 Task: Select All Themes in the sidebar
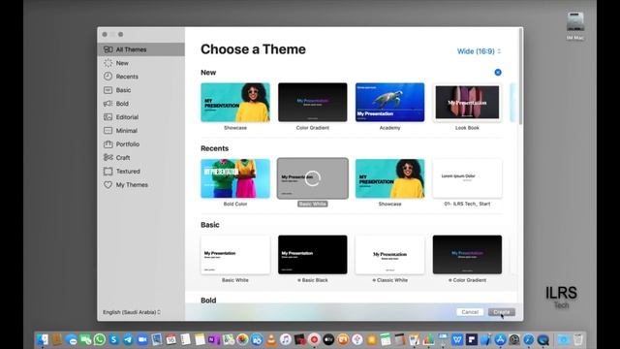point(140,49)
